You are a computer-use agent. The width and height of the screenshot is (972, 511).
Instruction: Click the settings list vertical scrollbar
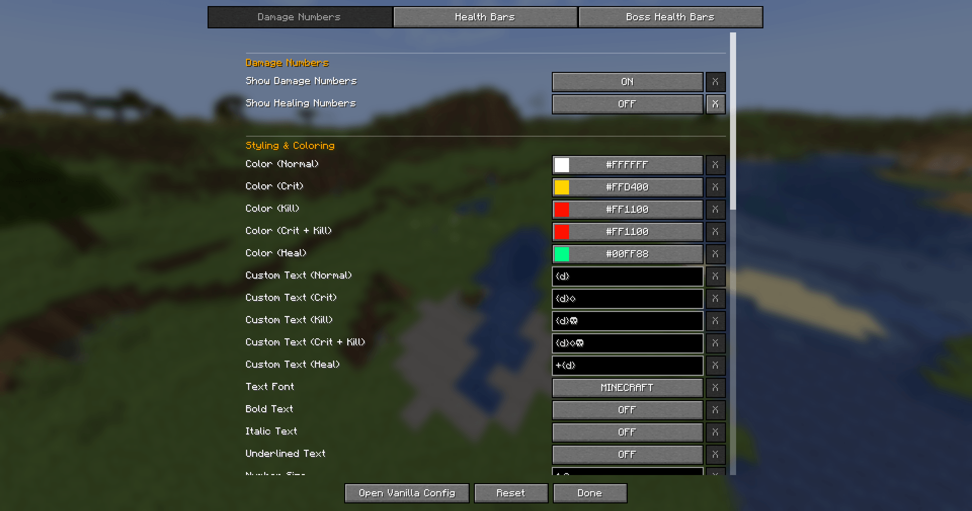(733, 121)
